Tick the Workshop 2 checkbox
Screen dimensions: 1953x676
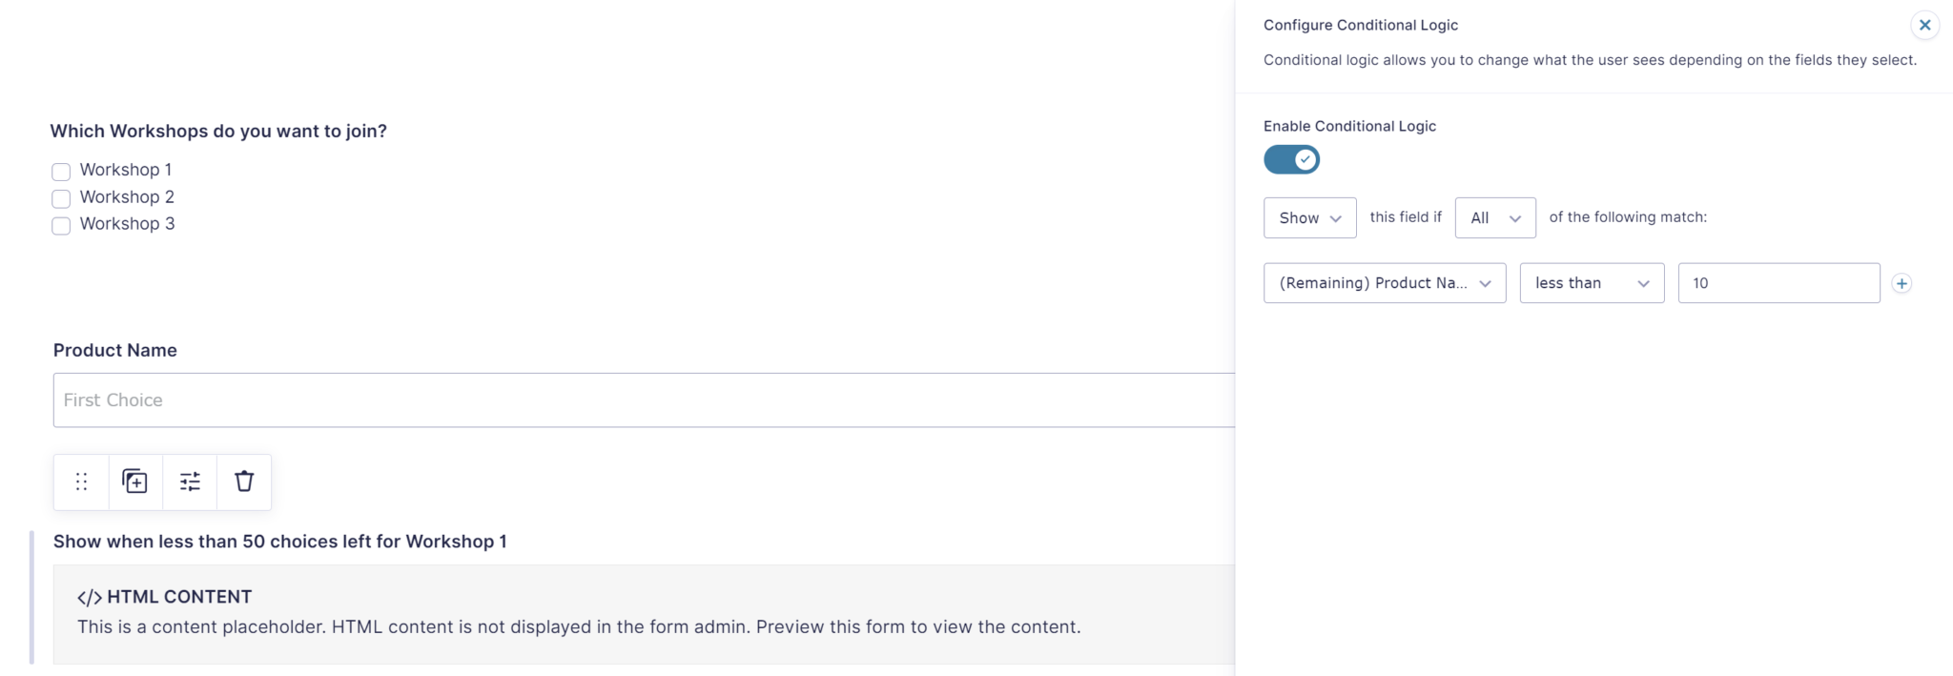tap(61, 198)
